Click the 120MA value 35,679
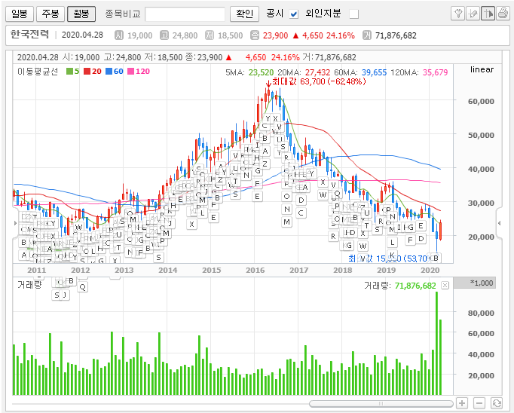This screenshot has width=514, height=413. pyautogui.click(x=436, y=72)
